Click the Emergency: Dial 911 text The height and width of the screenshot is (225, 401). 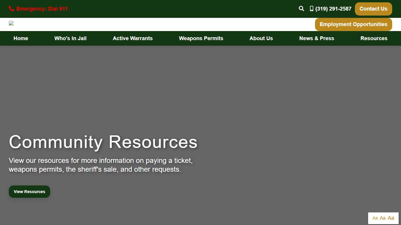point(42,9)
